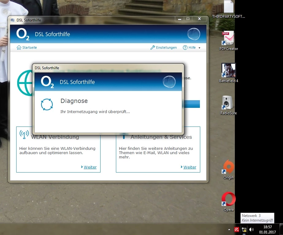Click the Show desktop strip in taskbar
Viewport: 283px width, 235px height.
[281, 229]
